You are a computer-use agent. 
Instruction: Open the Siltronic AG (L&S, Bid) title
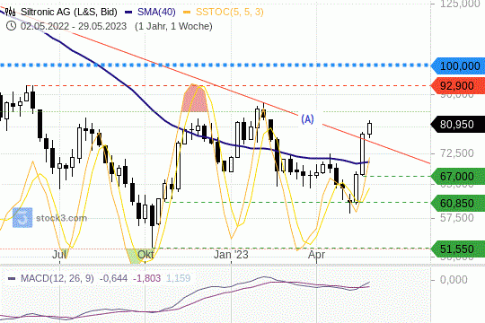tap(69, 12)
